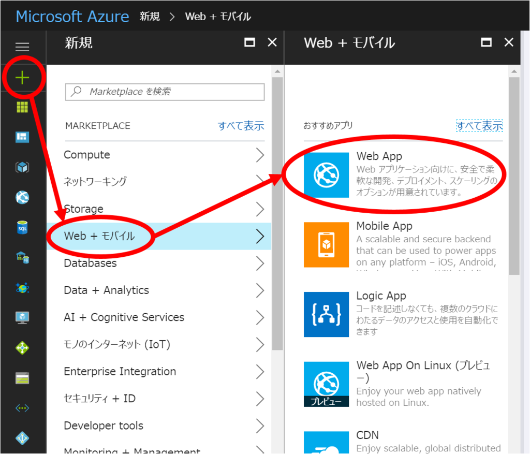Click the CDN cloud tile icon

[x=326, y=442]
